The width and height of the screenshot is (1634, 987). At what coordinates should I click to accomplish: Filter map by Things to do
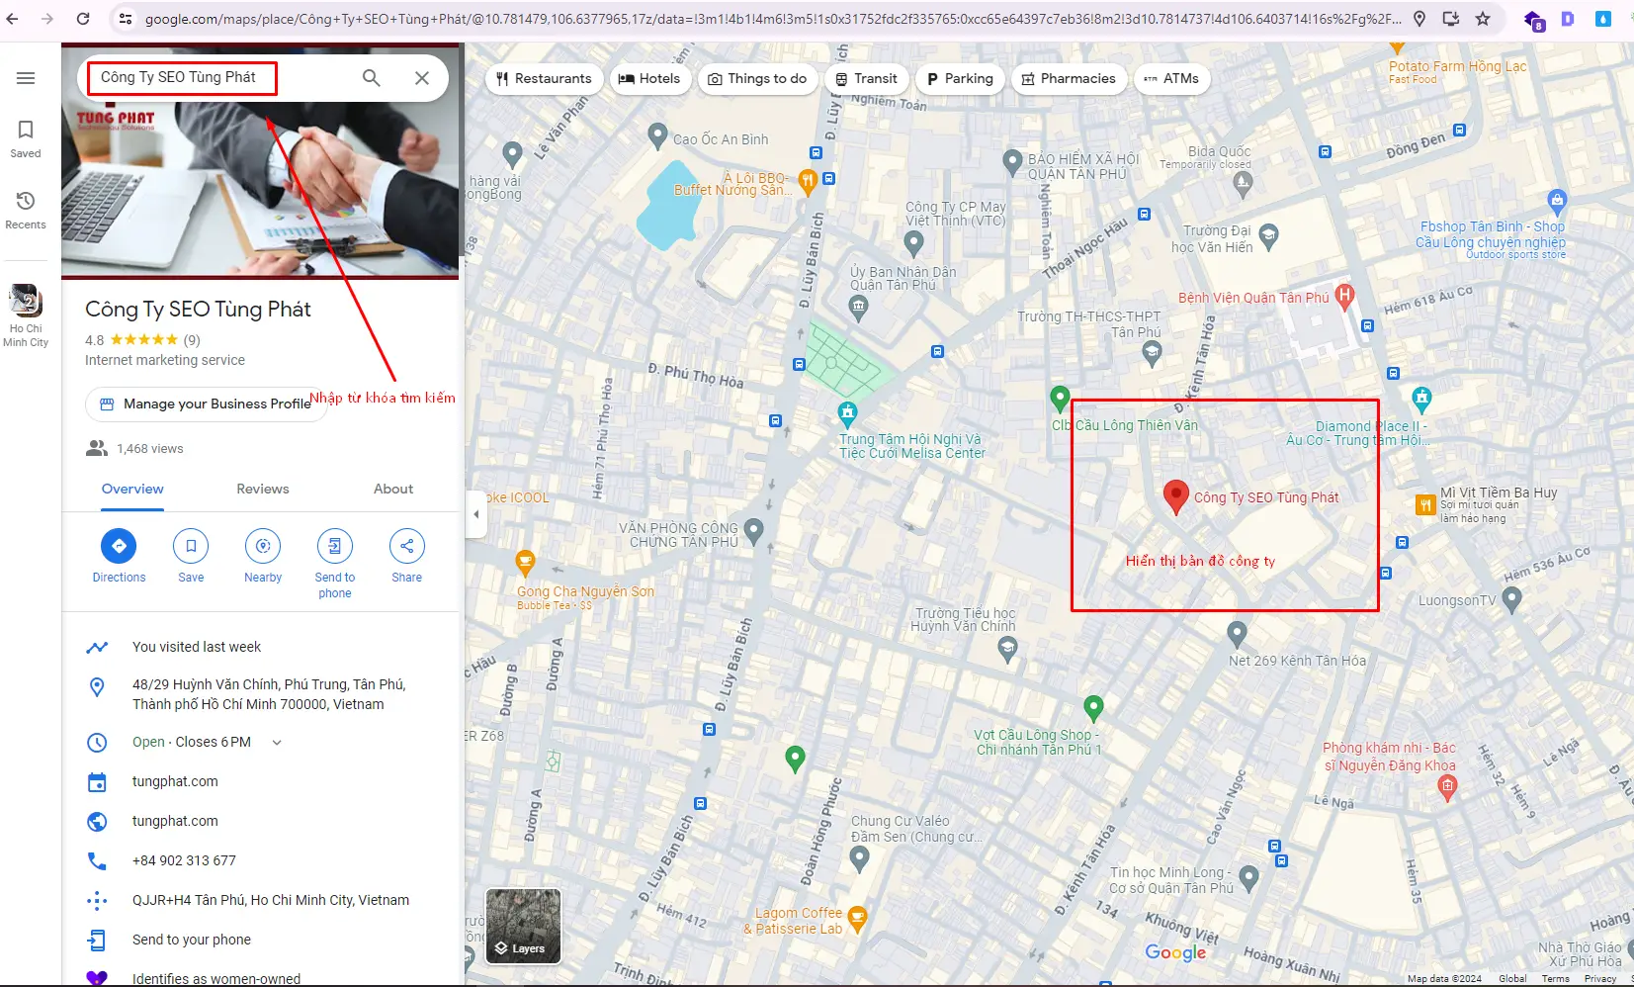757,78
